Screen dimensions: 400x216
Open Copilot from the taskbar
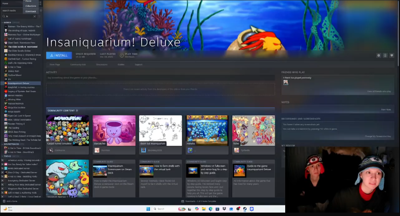click(x=197, y=209)
